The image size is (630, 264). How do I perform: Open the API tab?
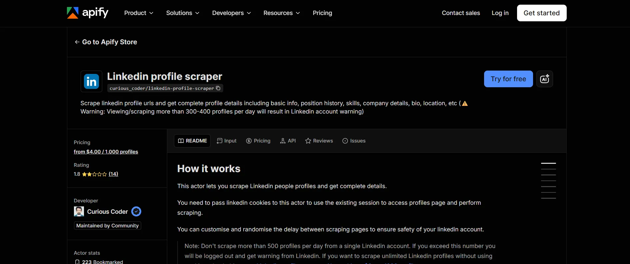288,141
